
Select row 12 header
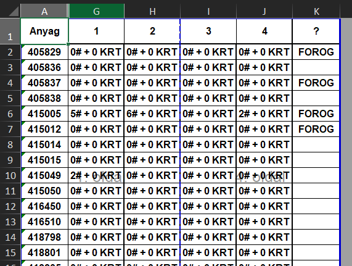point(10,207)
